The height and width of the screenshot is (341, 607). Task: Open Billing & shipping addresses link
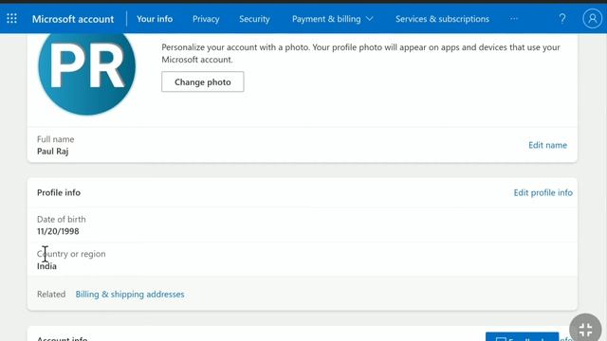click(130, 295)
